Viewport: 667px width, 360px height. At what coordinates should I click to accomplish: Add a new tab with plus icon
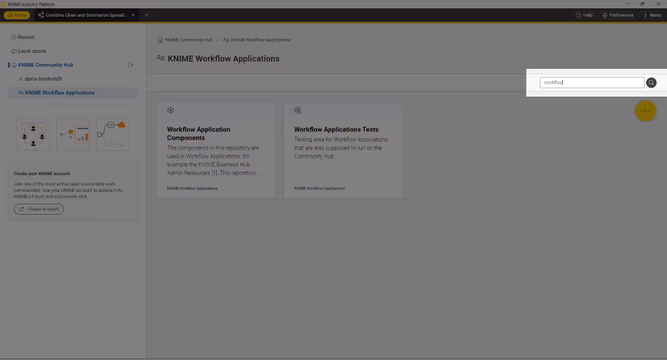tap(146, 15)
